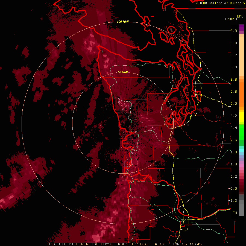Click the cyan segment of the color bar
Screen dimensions: 246x246
point(241,150)
